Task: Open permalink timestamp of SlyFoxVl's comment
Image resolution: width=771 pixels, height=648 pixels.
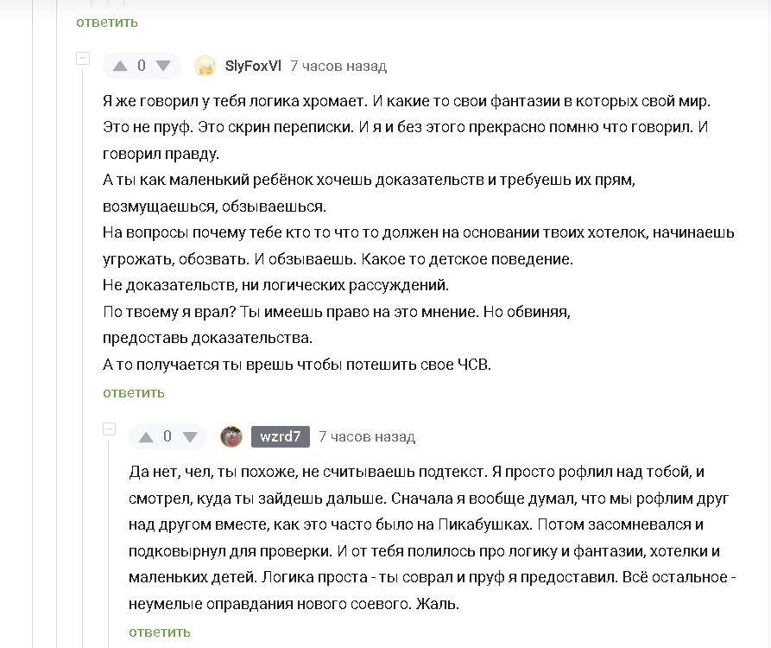Action: click(x=338, y=66)
